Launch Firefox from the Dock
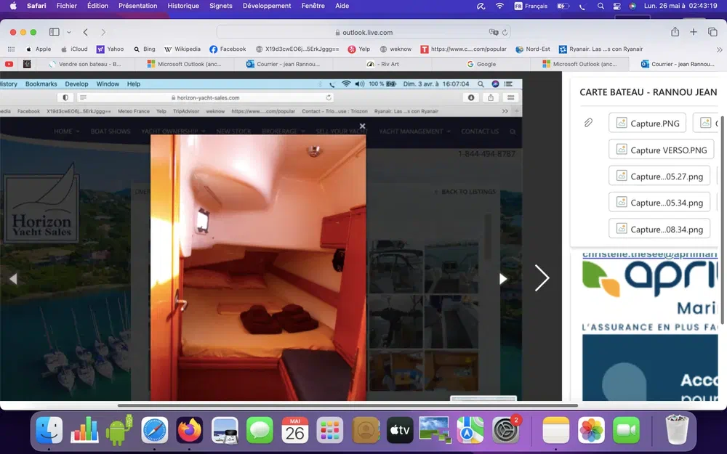 190,430
